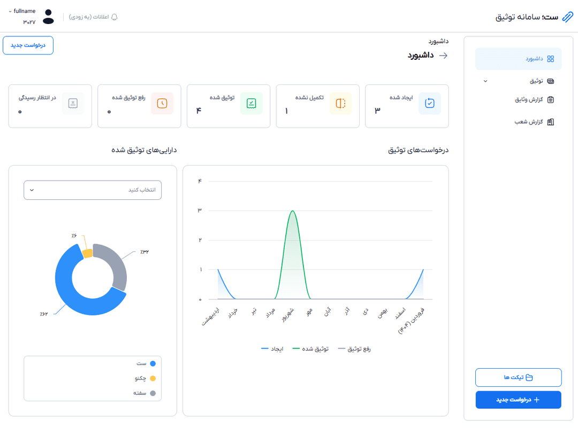Open the notifications bell icon
The height and width of the screenshot is (428, 578).
115,17
